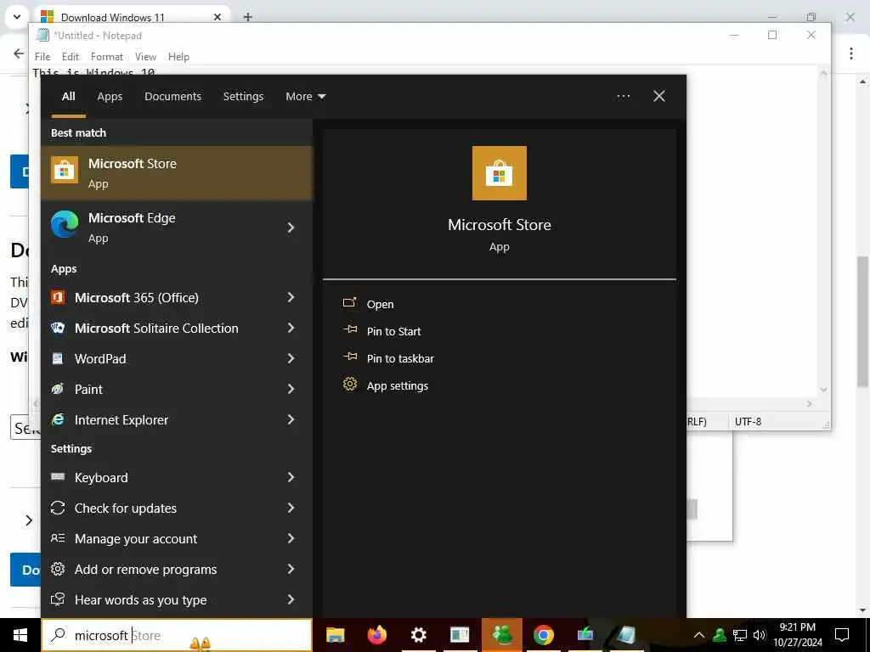Viewport: 870px width, 652px height.
Task: Open Notepad Help menu
Action: [x=178, y=57]
